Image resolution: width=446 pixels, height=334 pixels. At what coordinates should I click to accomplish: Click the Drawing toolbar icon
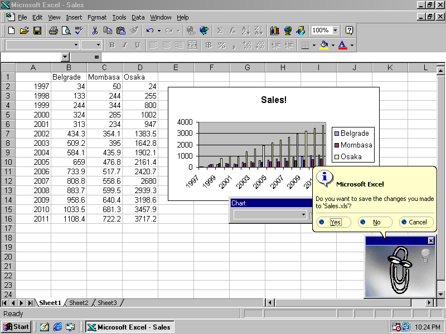pyautogui.click(x=300, y=31)
